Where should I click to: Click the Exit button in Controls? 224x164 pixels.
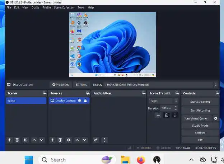pyautogui.click(x=200, y=140)
